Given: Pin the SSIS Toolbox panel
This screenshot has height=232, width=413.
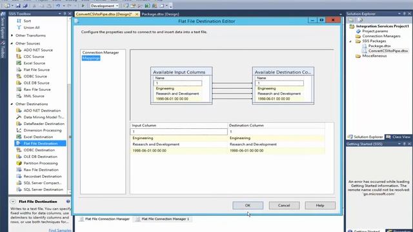Looking at the screenshot, I should click(x=65, y=14).
